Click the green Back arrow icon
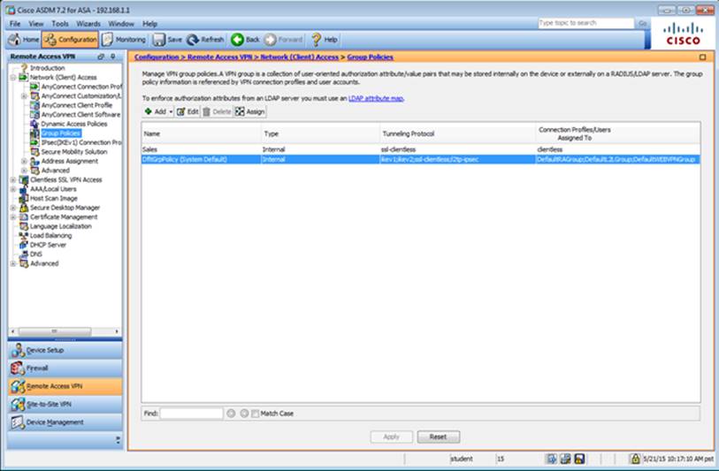This screenshot has width=719, height=471. tap(237, 40)
